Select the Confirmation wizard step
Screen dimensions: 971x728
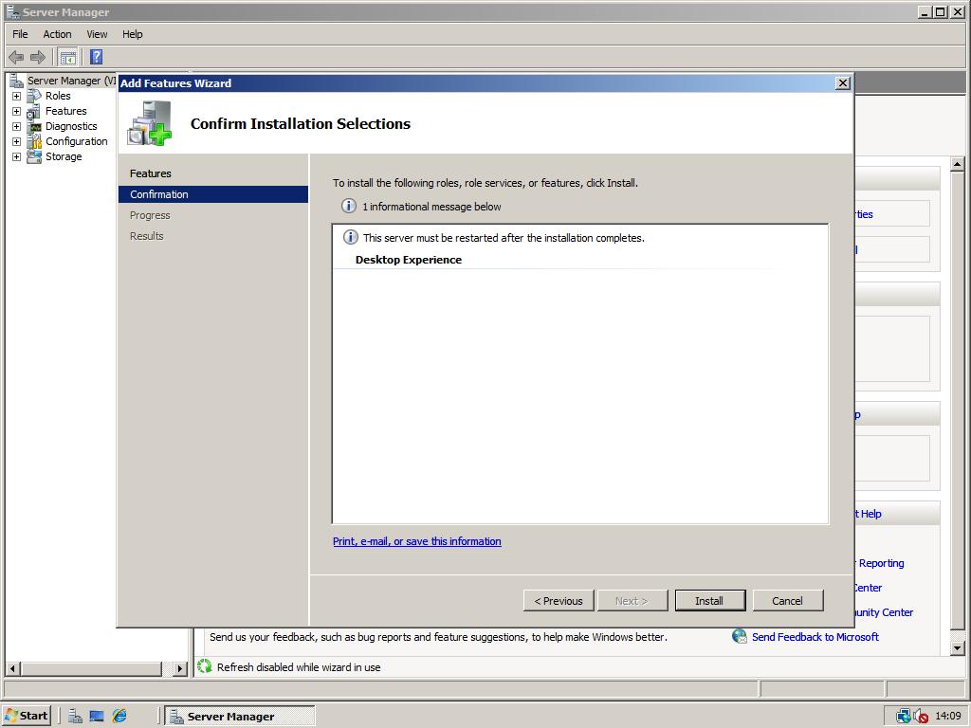point(213,194)
